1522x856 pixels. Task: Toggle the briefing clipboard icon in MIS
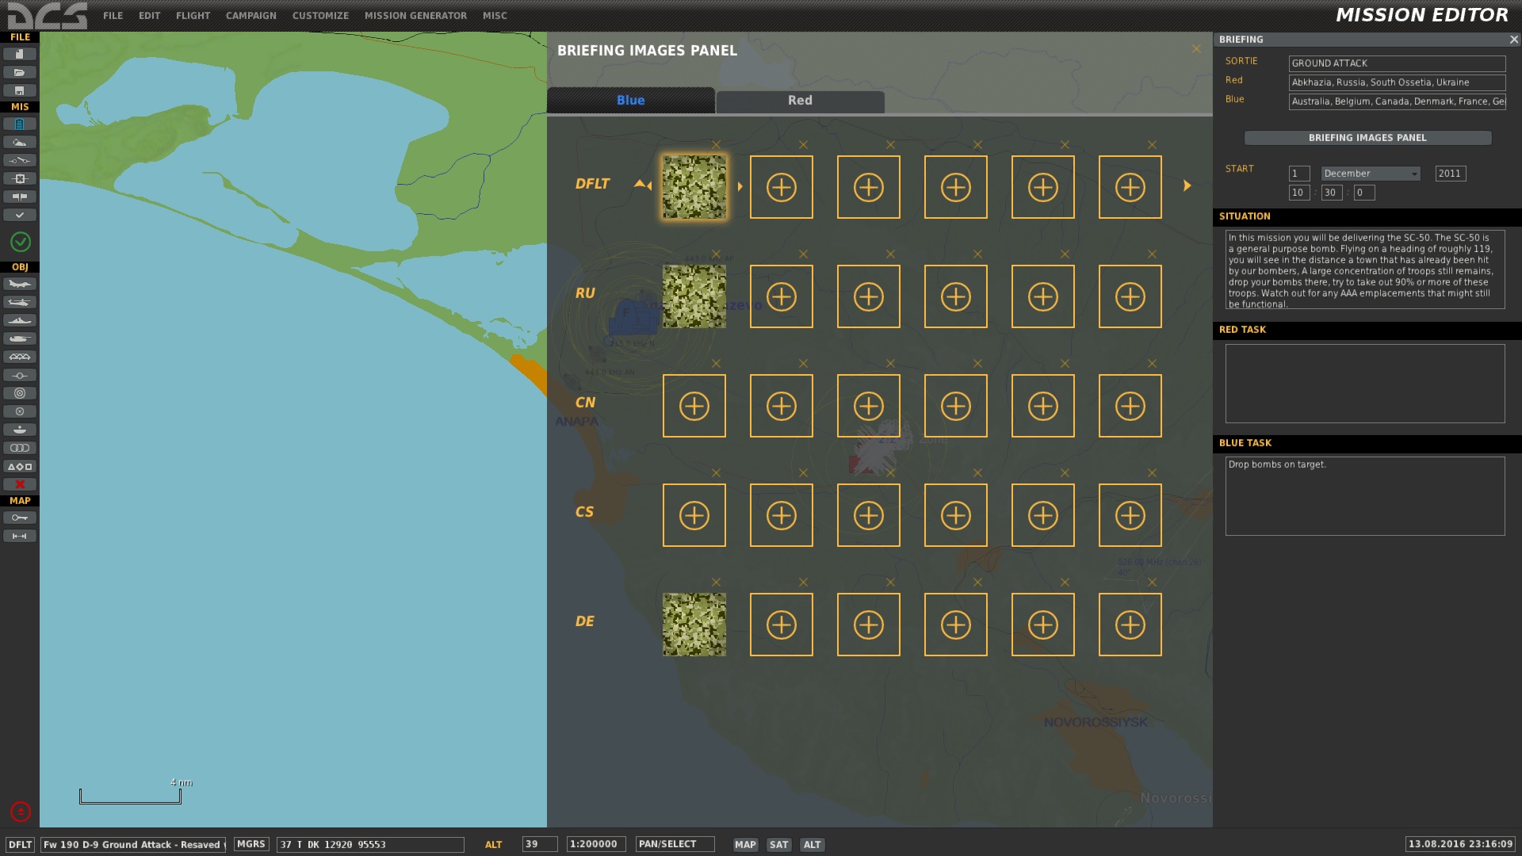(20, 124)
